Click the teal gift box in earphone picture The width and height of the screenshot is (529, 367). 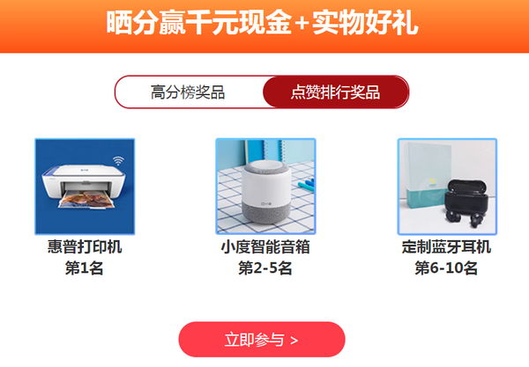pyautogui.click(x=426, y=173)
